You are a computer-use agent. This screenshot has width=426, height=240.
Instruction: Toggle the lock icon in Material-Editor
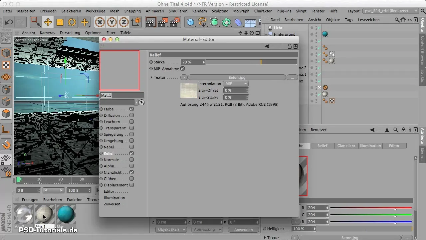point(290,46)
